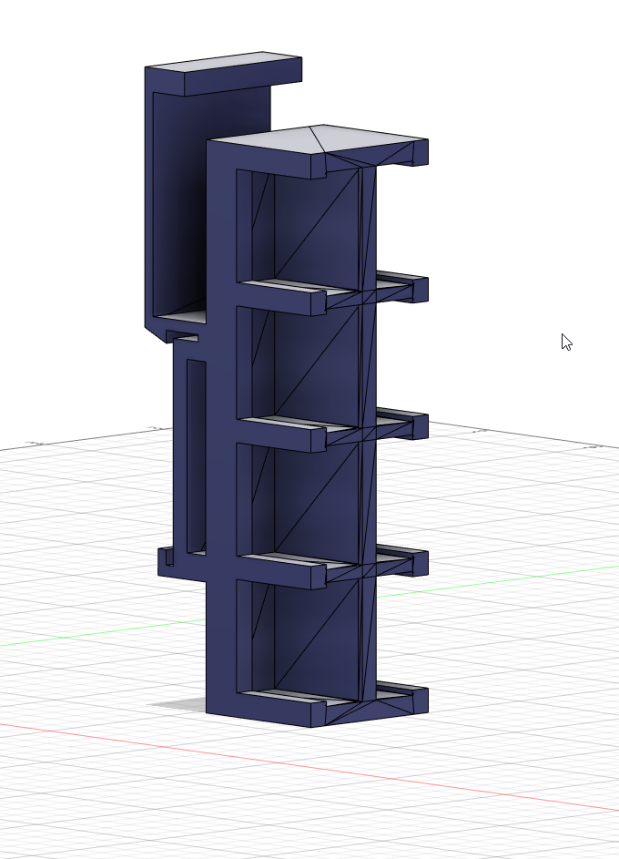Screen dimensions: 619x859
Task: Click empty white canvas above the model
Action: coord(455,55)
